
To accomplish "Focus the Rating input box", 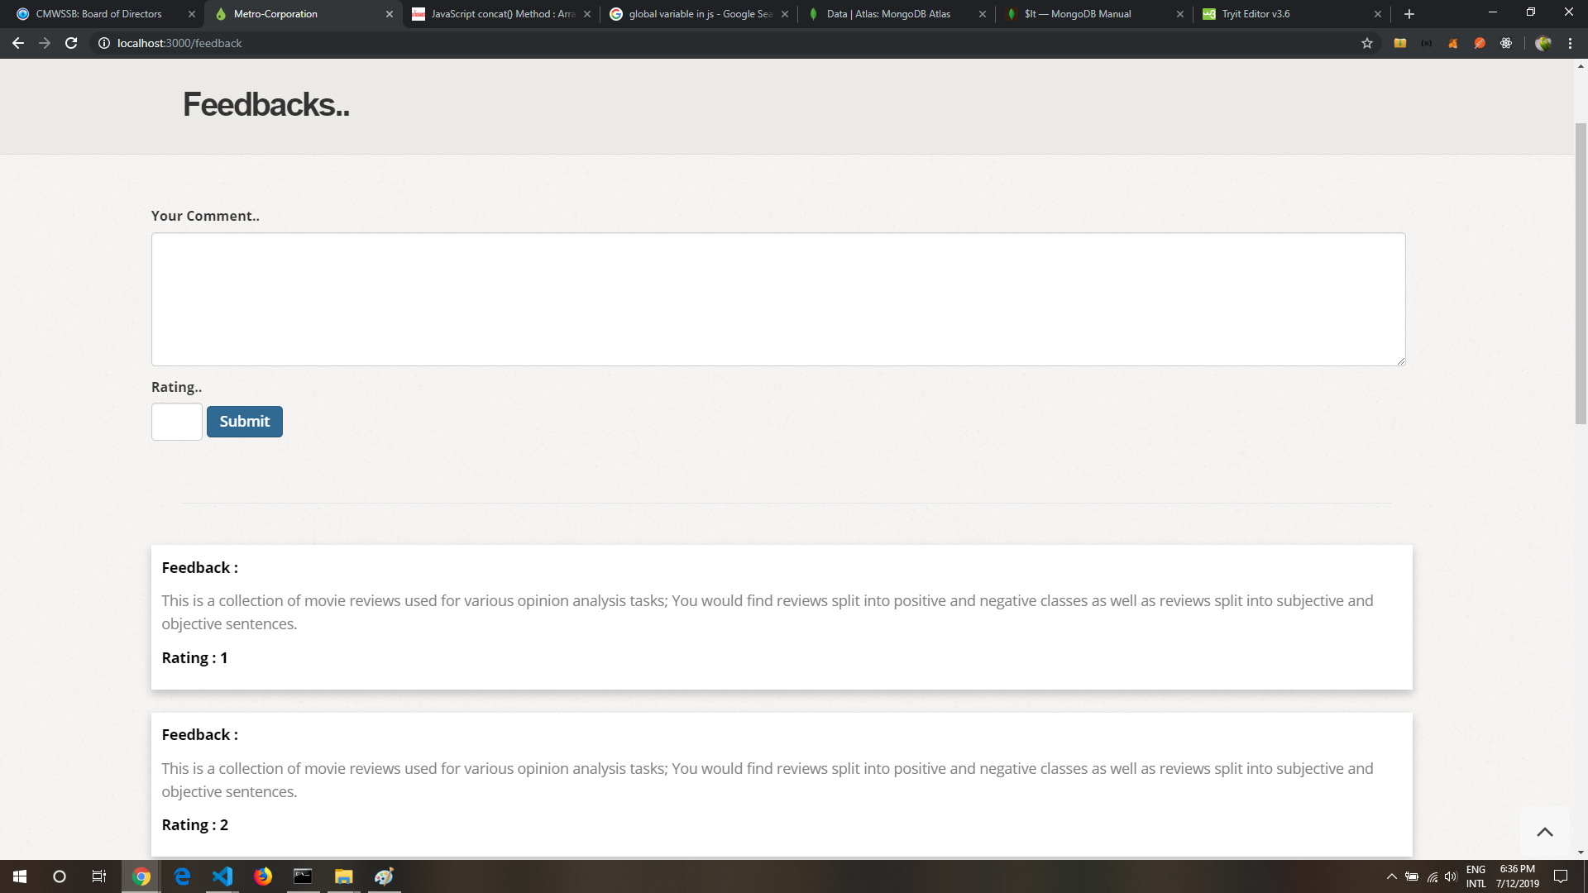I will click(x=177, y=422).
